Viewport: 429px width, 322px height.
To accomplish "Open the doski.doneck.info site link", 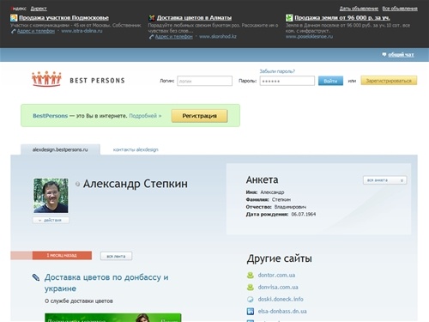I will point(281,299).
